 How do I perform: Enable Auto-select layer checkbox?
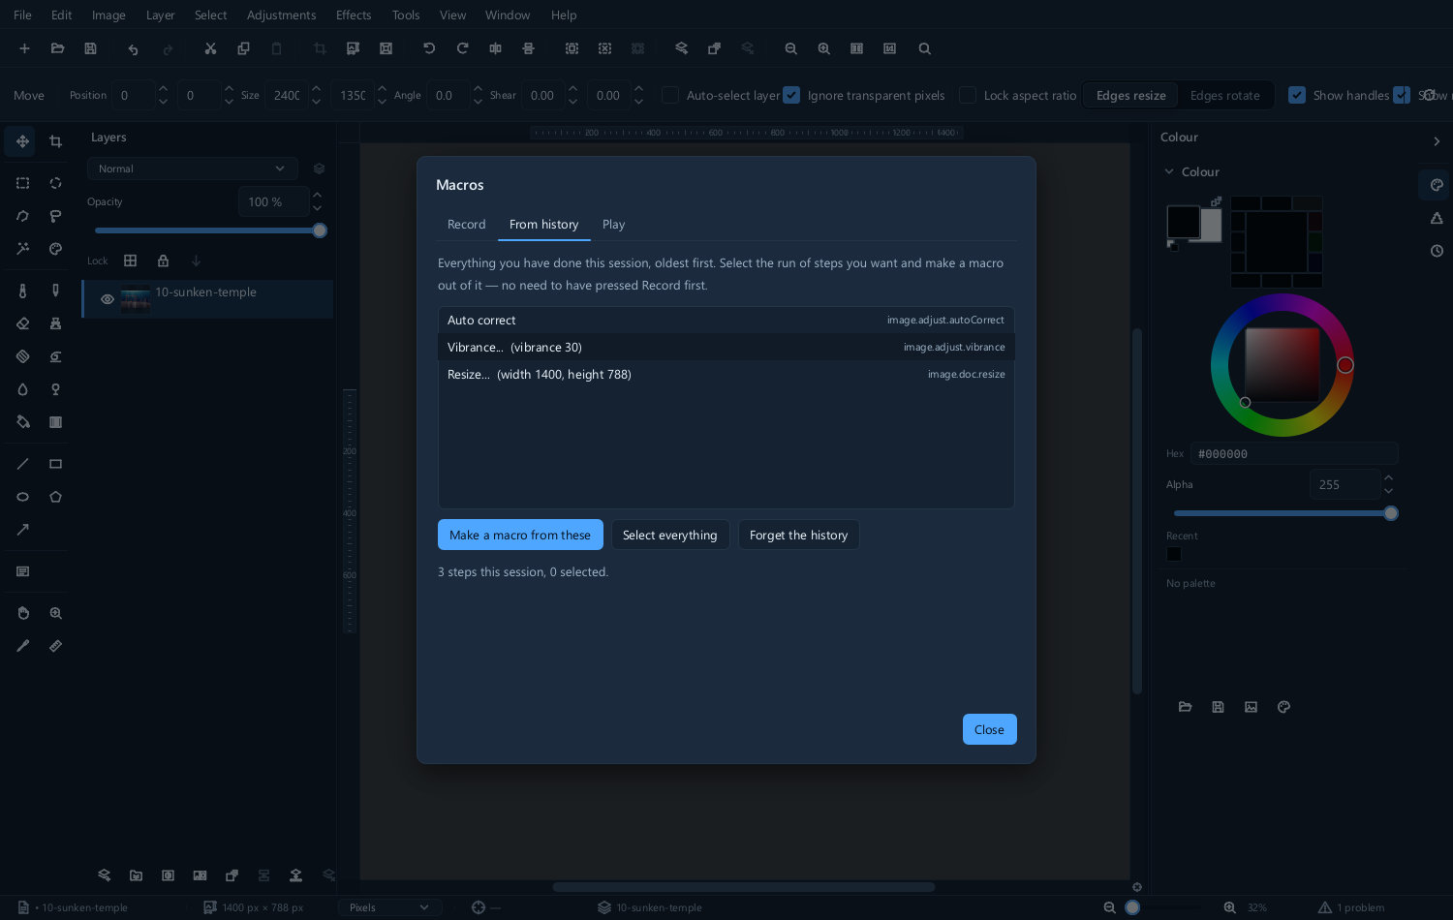click(669, 95)
